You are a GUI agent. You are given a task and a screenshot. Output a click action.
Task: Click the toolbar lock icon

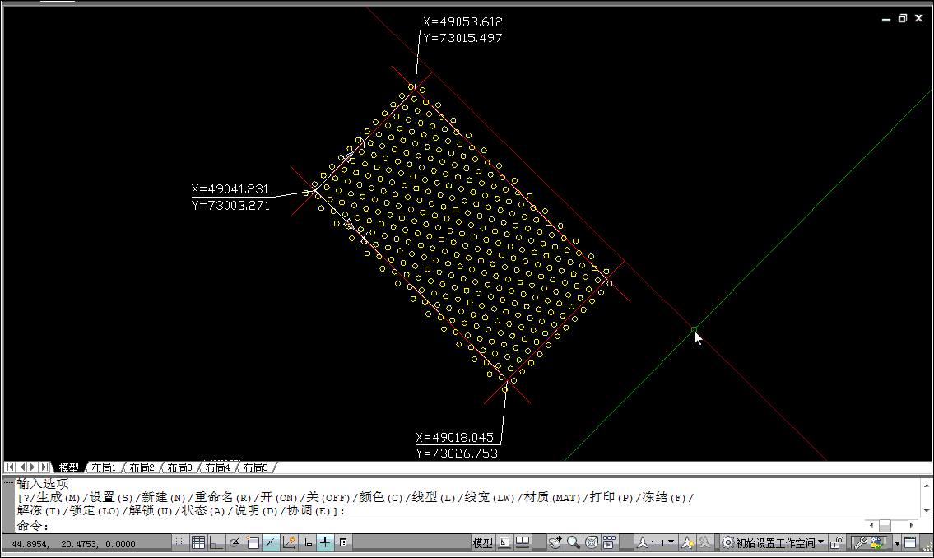coord(837,542)
